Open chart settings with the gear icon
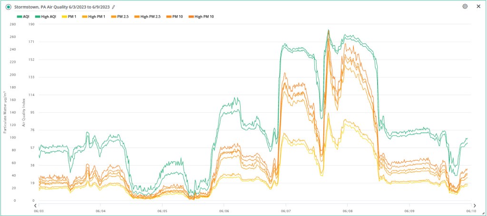 pyautogui.click(x=465, y=7)
